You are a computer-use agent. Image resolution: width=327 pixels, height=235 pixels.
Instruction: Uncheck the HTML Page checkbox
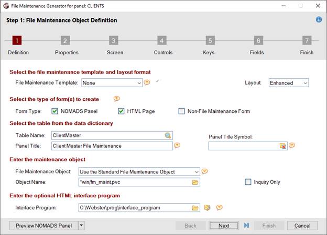click(121, 111)
